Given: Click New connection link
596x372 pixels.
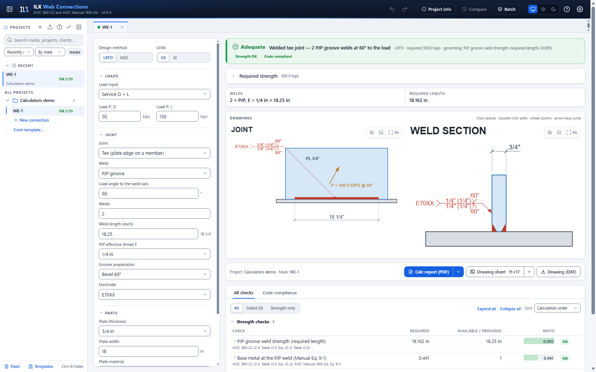Looking at the screenshot, I should click(31, 120).
